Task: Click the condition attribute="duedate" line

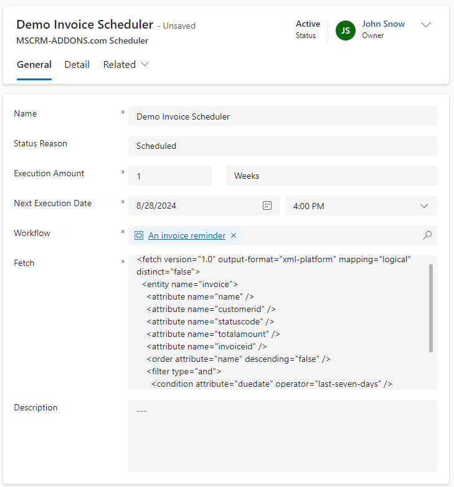Action: pyautogui.click(x=272, y=384)
